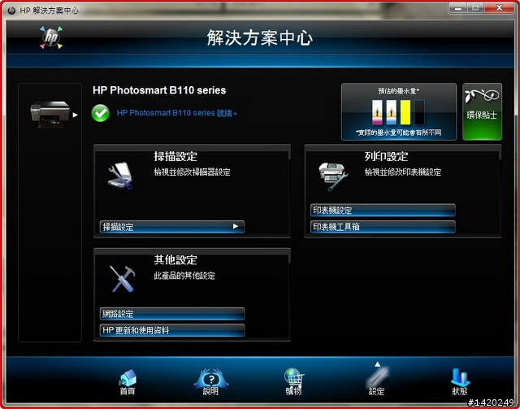
Task: Click 'HP Photosmart B110 series' product name text
Action: (x=159, y=90)
